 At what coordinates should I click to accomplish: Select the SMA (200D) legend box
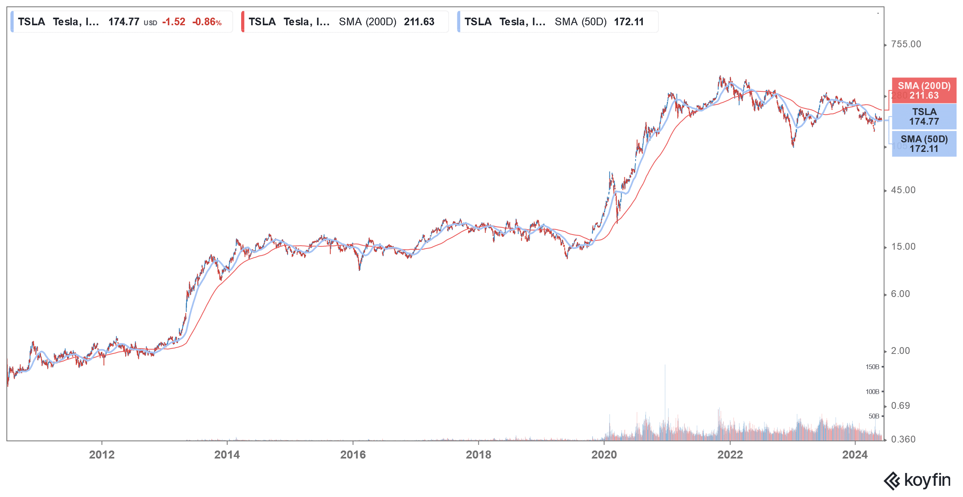[345, 22]
